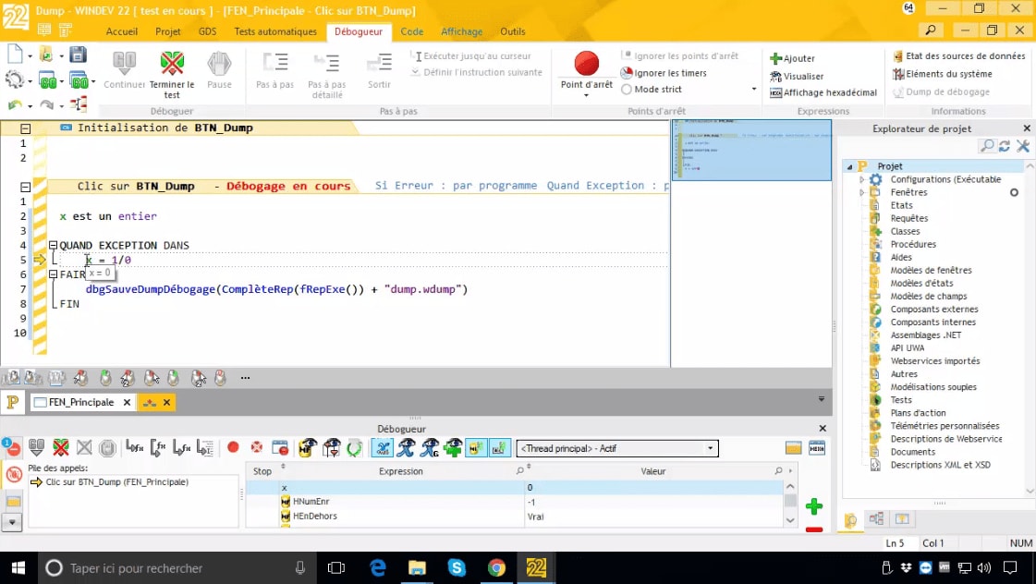
Task: Click Ajouter expression with green plus
Action: click(x=792, y=59)
